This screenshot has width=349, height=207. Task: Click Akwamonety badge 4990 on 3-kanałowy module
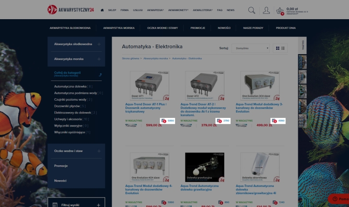click(x=278, y=121)
